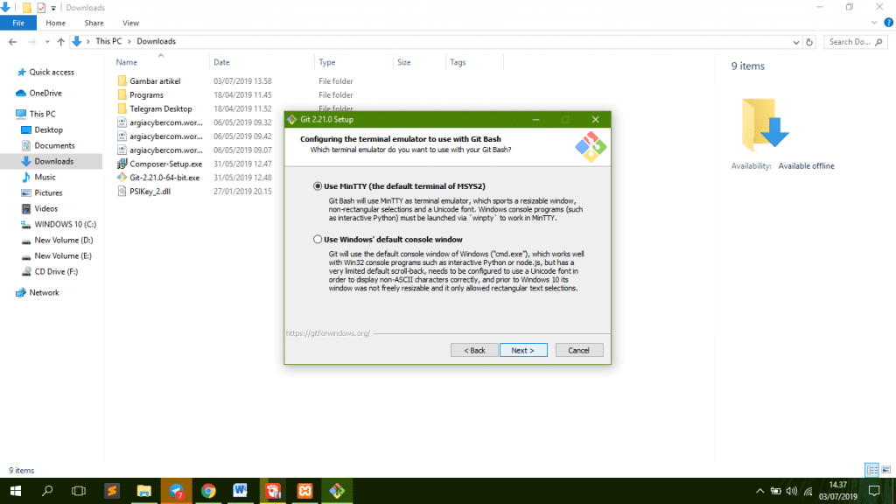This screenshot has height=504, width=896.
Task: Open the File menu in Explorer
Action: click(17, 23)
